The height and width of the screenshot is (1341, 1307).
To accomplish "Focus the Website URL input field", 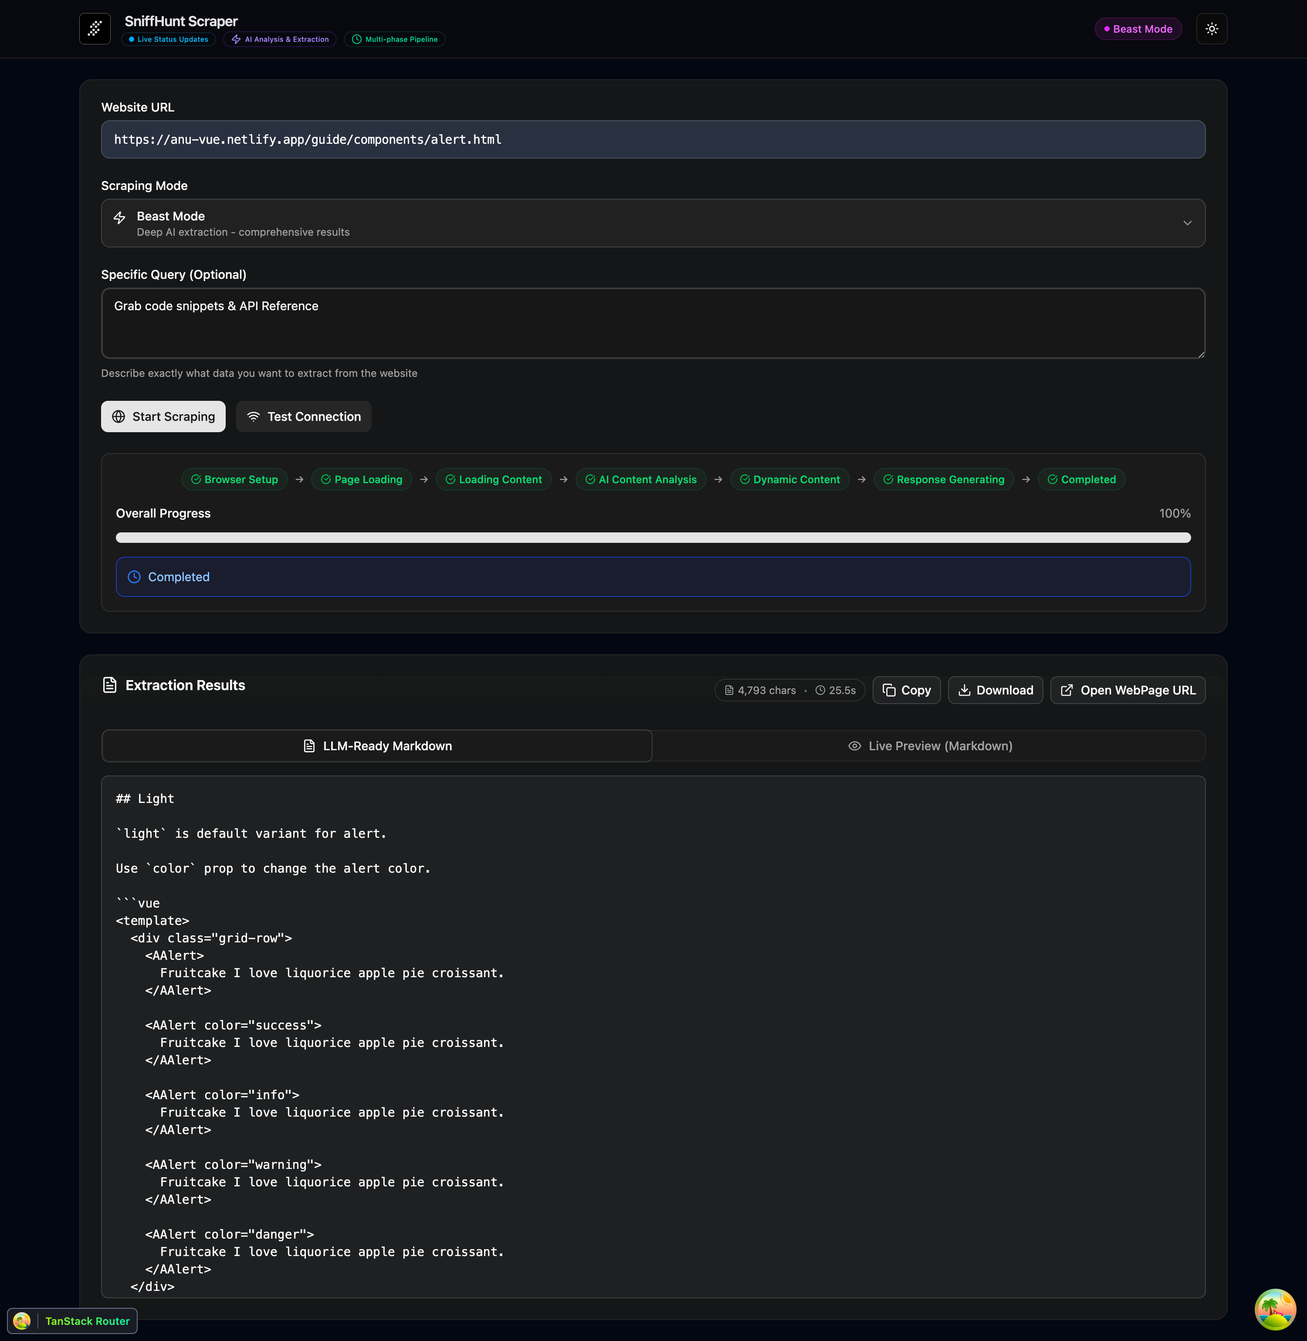I will pos(653,139).
